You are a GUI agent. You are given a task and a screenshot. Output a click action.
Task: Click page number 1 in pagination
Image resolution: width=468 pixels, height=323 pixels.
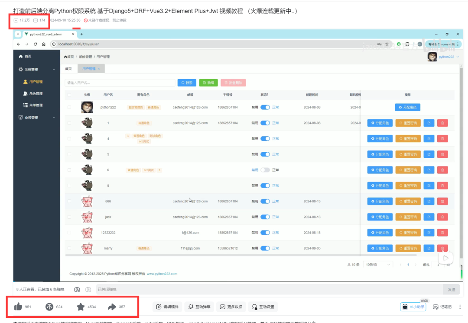point(408,265)
